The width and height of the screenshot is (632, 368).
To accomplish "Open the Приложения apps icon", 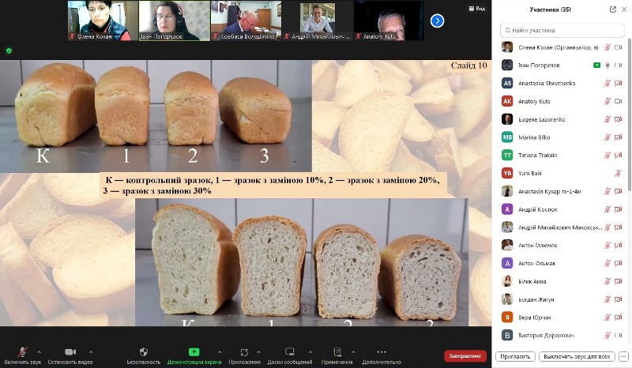I will pos(244,352).
